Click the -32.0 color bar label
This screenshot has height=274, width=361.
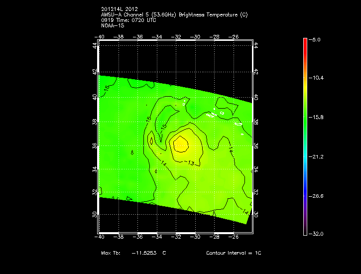click(x=317, y=234)
